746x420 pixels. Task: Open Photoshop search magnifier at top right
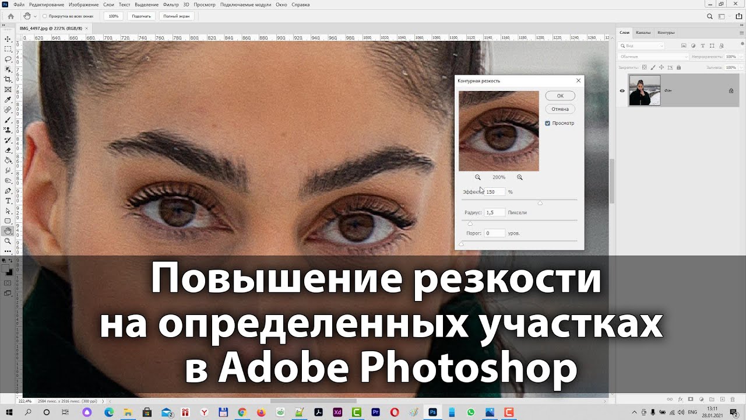click(x=709, y=16)
